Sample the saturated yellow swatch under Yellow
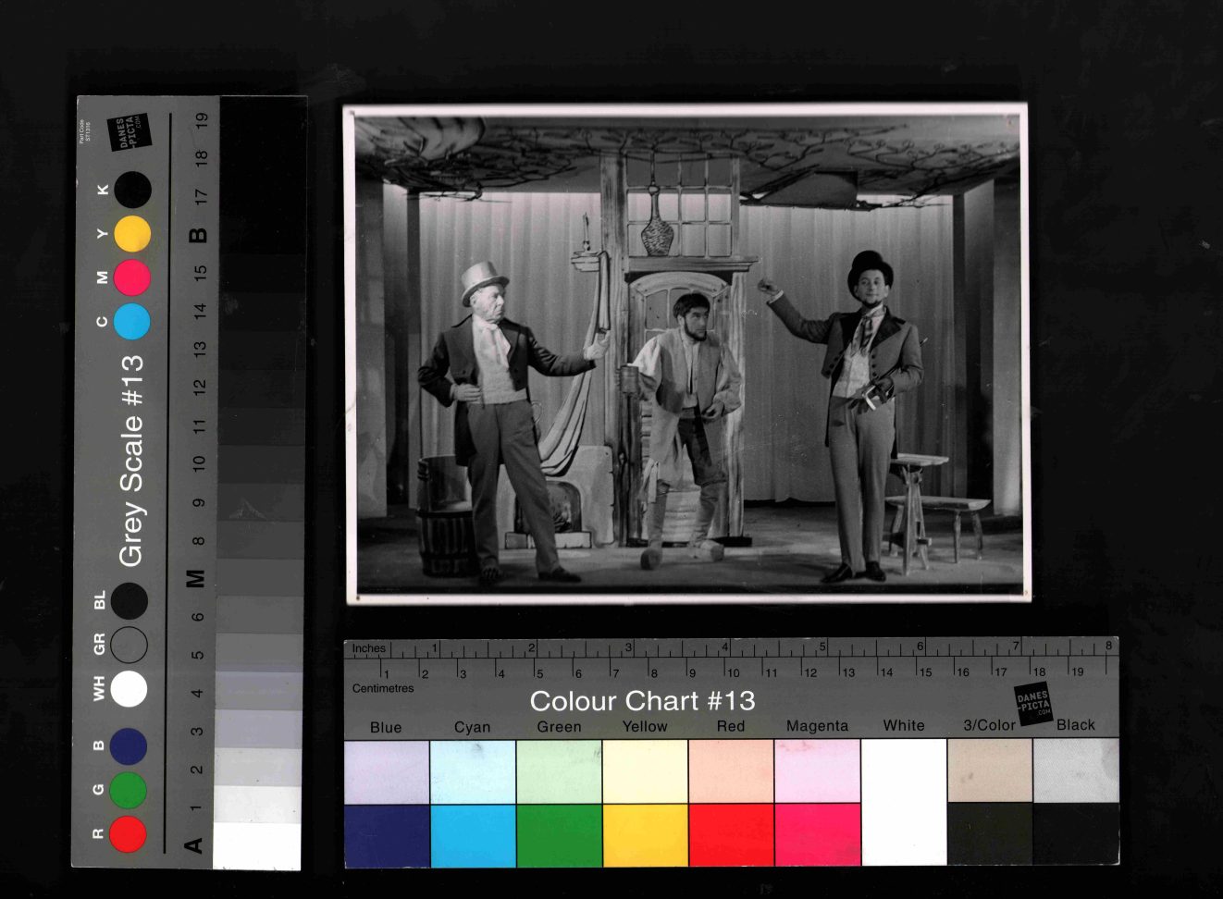 point(645,835)
